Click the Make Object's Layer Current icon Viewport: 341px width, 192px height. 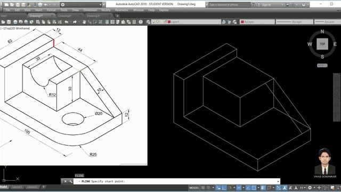click(x=224, y=22)
